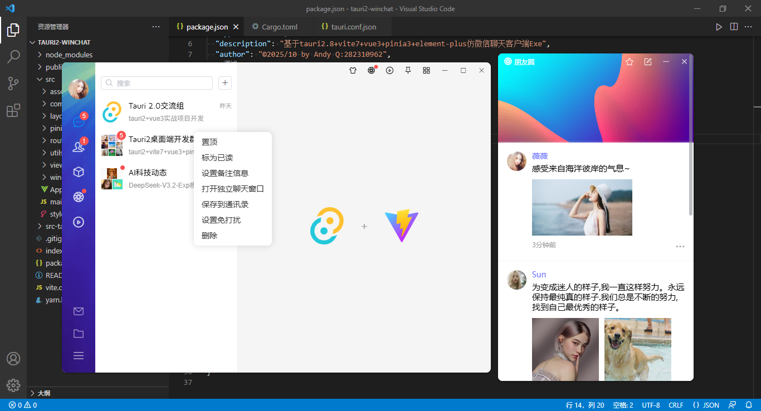This screenshot has width=761, height=411.
Task: Open the mail envelope icon in chat sidebar
Action: pos(79,311)
